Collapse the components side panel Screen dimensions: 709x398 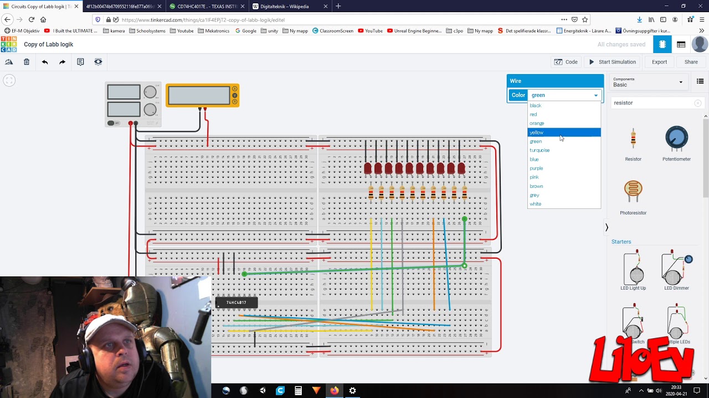click(x=607, y=227)
